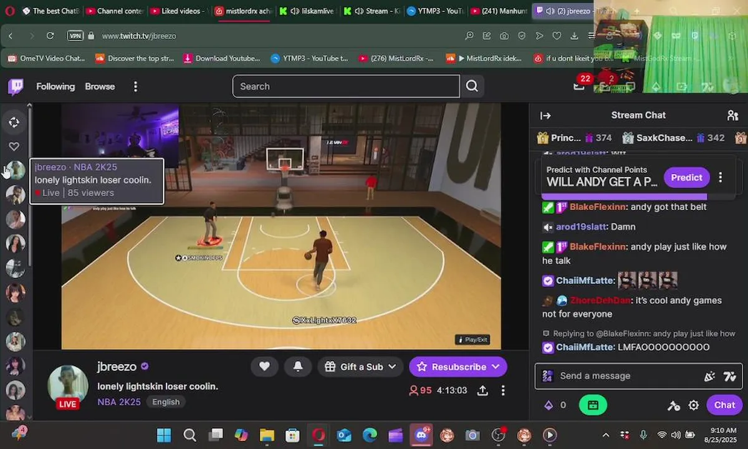The width and height of the screenshot is (748, 449).
Task: Go back in the browser
Action: pyautogui.click(x=11, y=36)
